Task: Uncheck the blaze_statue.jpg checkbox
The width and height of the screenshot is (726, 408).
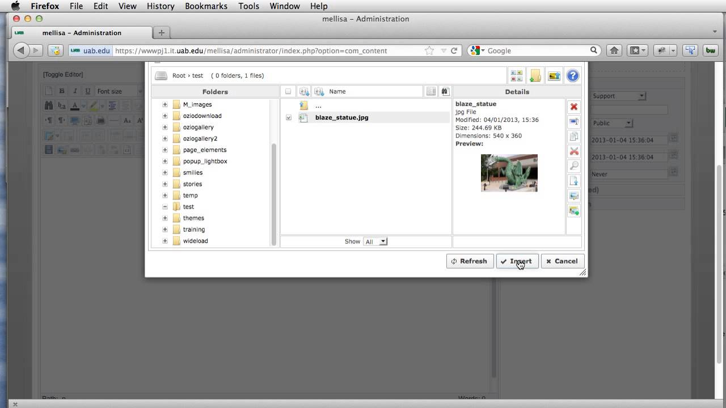Action: (289, 117)
